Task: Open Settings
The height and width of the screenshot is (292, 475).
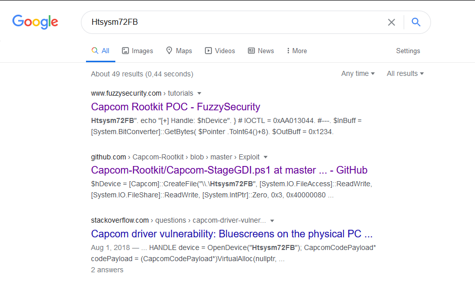Action: (408, 51)
